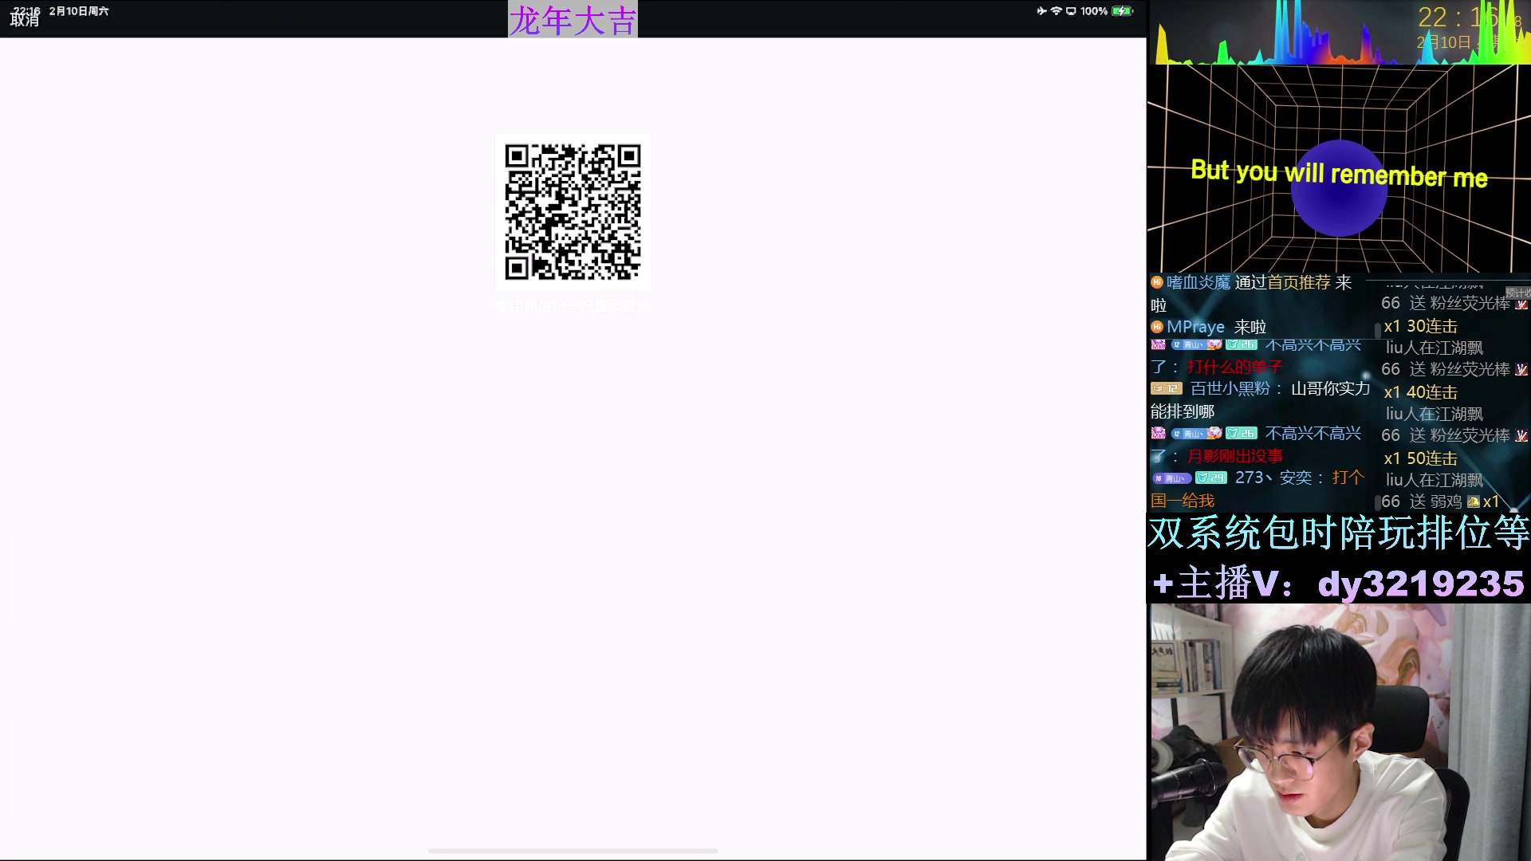Click the airplane mode status icon
The height and width of the screenshot is (861, 1531).
1041,11
